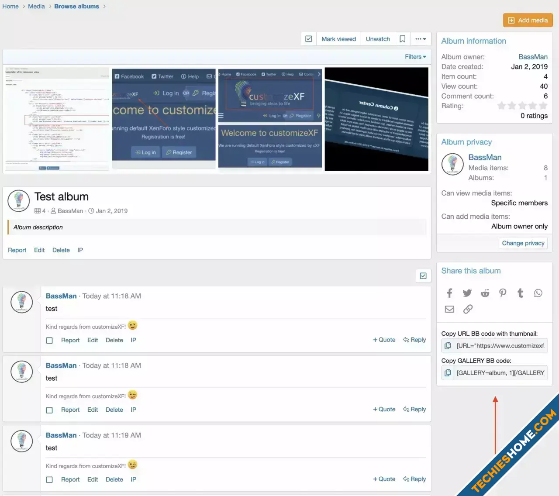This screenshot has width=559, height=496.
Task: Click the Jan 2, 2019 date under Test album
Action: coord(112,211)
